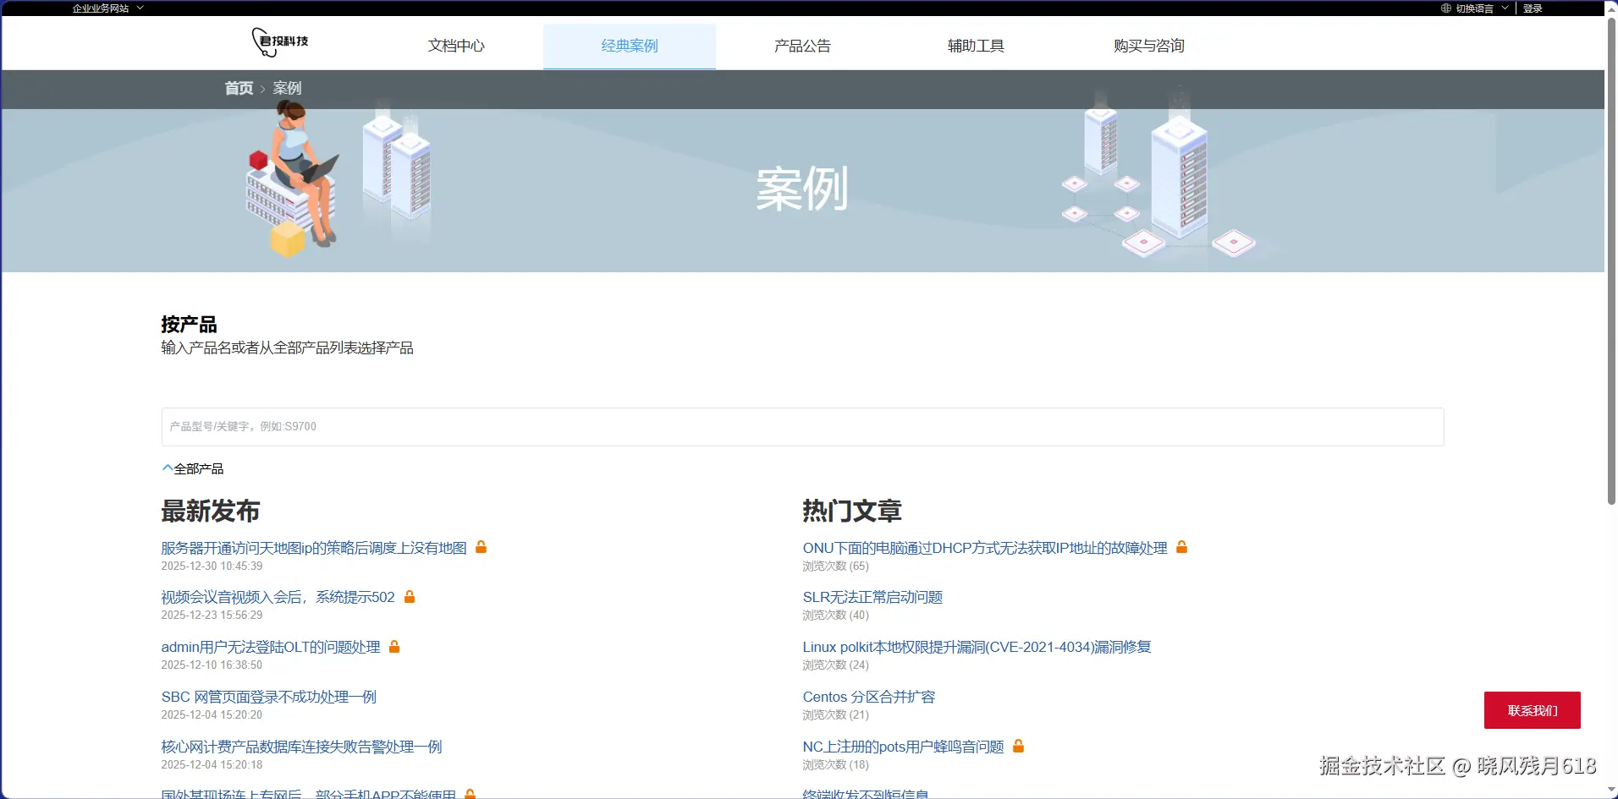The height and width of the screenshot is (799, 1618).
Task: Click the timestamp 2025-12-23 15:56:29
Action: coord(212,616)
